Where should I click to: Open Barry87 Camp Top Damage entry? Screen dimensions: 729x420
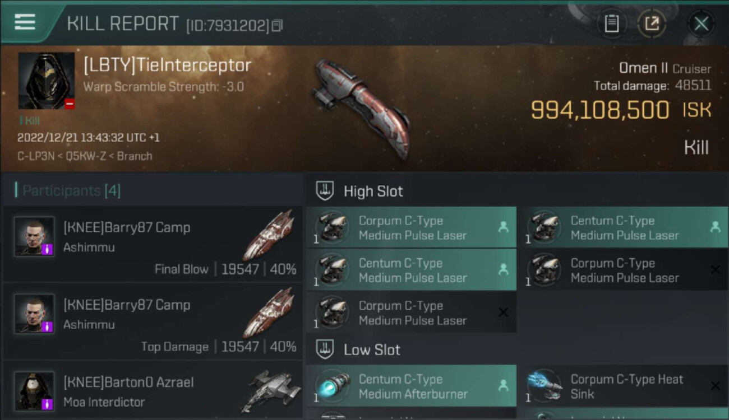click(153, 321)
